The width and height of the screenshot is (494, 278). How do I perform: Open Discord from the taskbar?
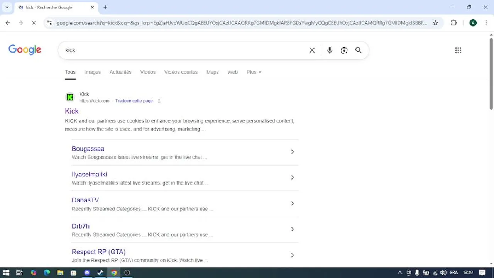[x=87, y=273]
